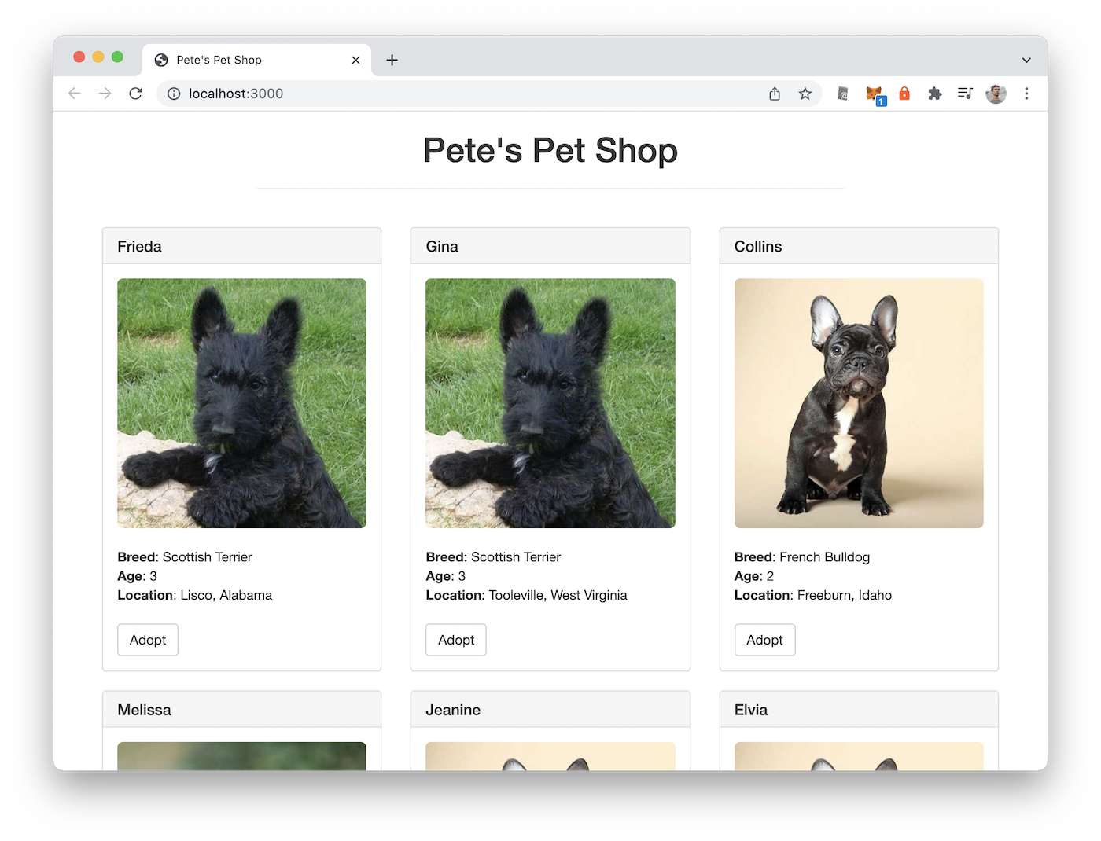The height and width of the screenshot is (841, 1101).
Task: Click the Gina card title
Action: (x=442, y=247)
